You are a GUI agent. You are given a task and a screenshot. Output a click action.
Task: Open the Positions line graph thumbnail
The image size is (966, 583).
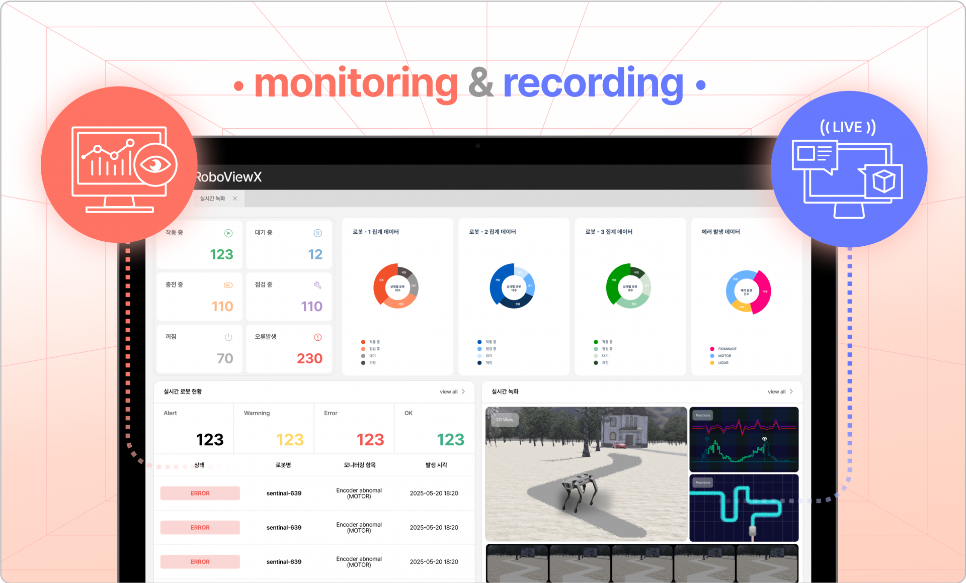click(744, 439)
